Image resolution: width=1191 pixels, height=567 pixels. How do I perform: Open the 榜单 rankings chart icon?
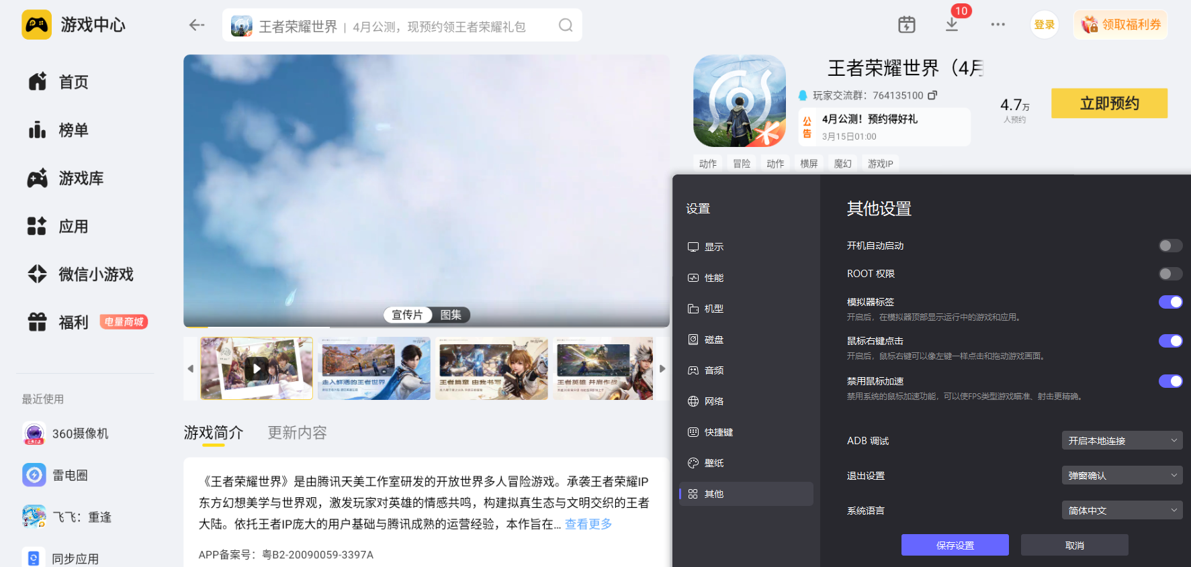38,130
